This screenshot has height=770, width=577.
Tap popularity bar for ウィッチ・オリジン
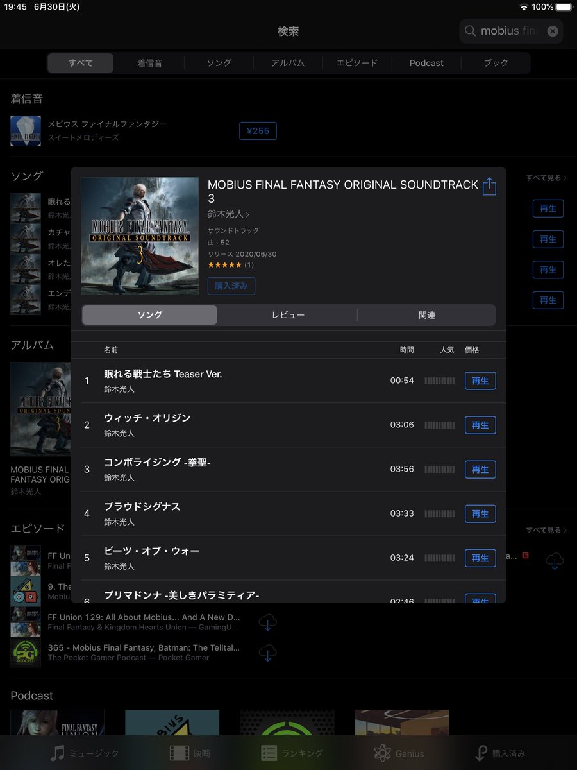coord(440,425)
